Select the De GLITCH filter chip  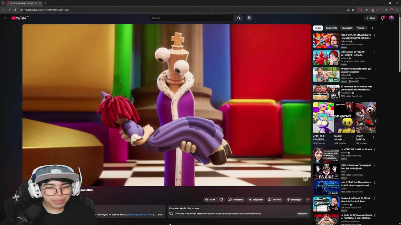(331, 28)
